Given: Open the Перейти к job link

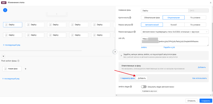Looking at the screenshot, I should pyautogui.click(x=169, y=47).
